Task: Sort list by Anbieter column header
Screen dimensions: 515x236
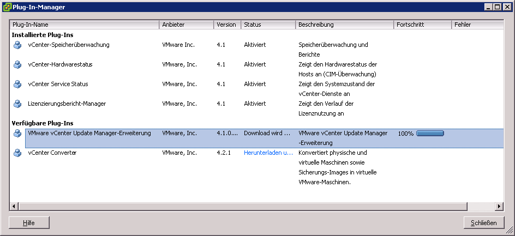Action: [x=186, y=25]
